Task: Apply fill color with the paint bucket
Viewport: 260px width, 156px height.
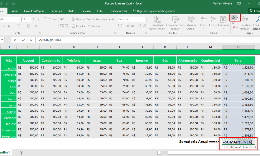Action: pos(28,26)
